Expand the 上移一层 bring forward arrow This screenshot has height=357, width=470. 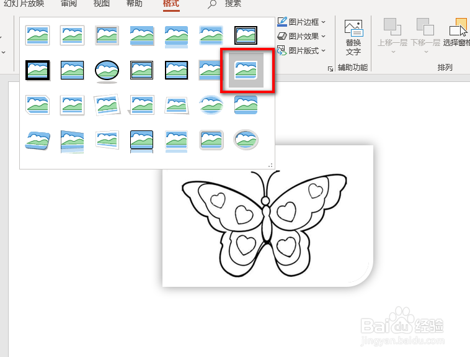(x=393, y=52)
